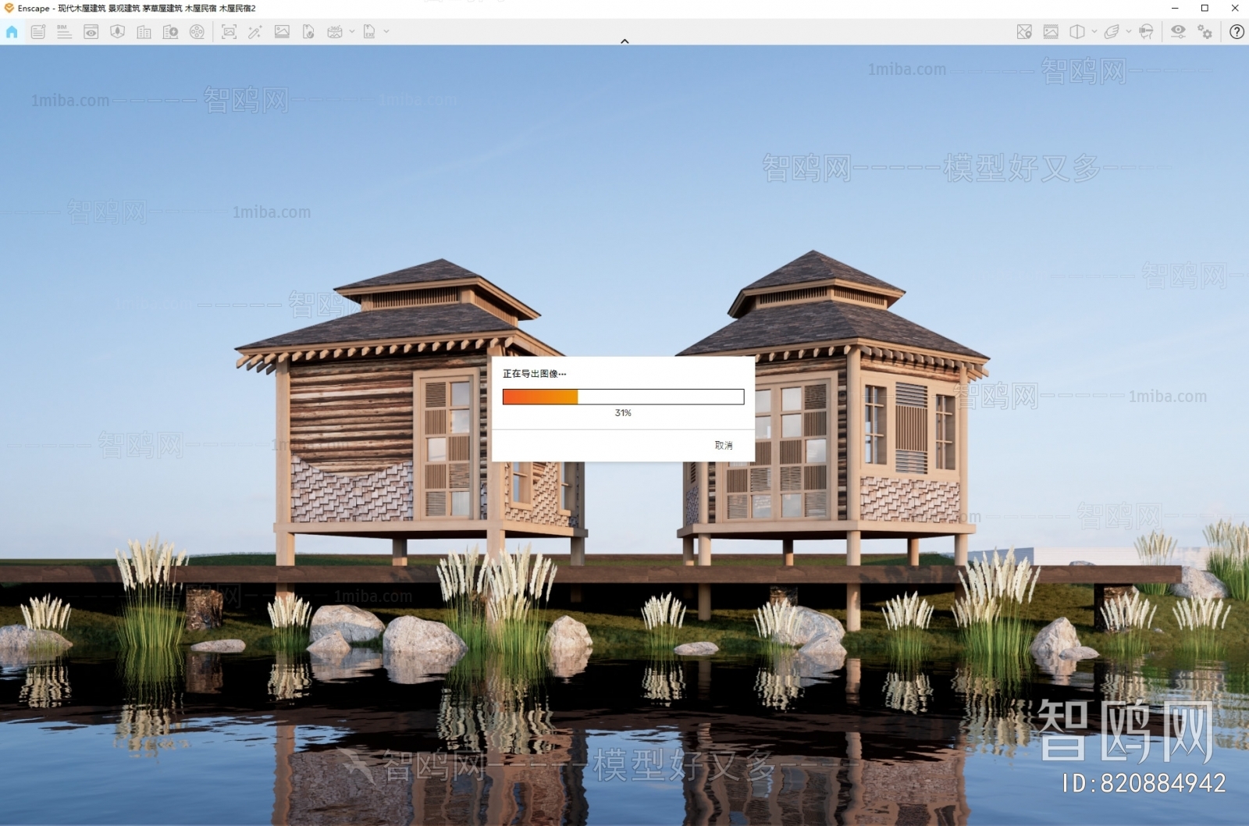Click the export progress bar at 31%
Image resolution: width=1249 pixels, height=826 pixels.
click(623, 397)
